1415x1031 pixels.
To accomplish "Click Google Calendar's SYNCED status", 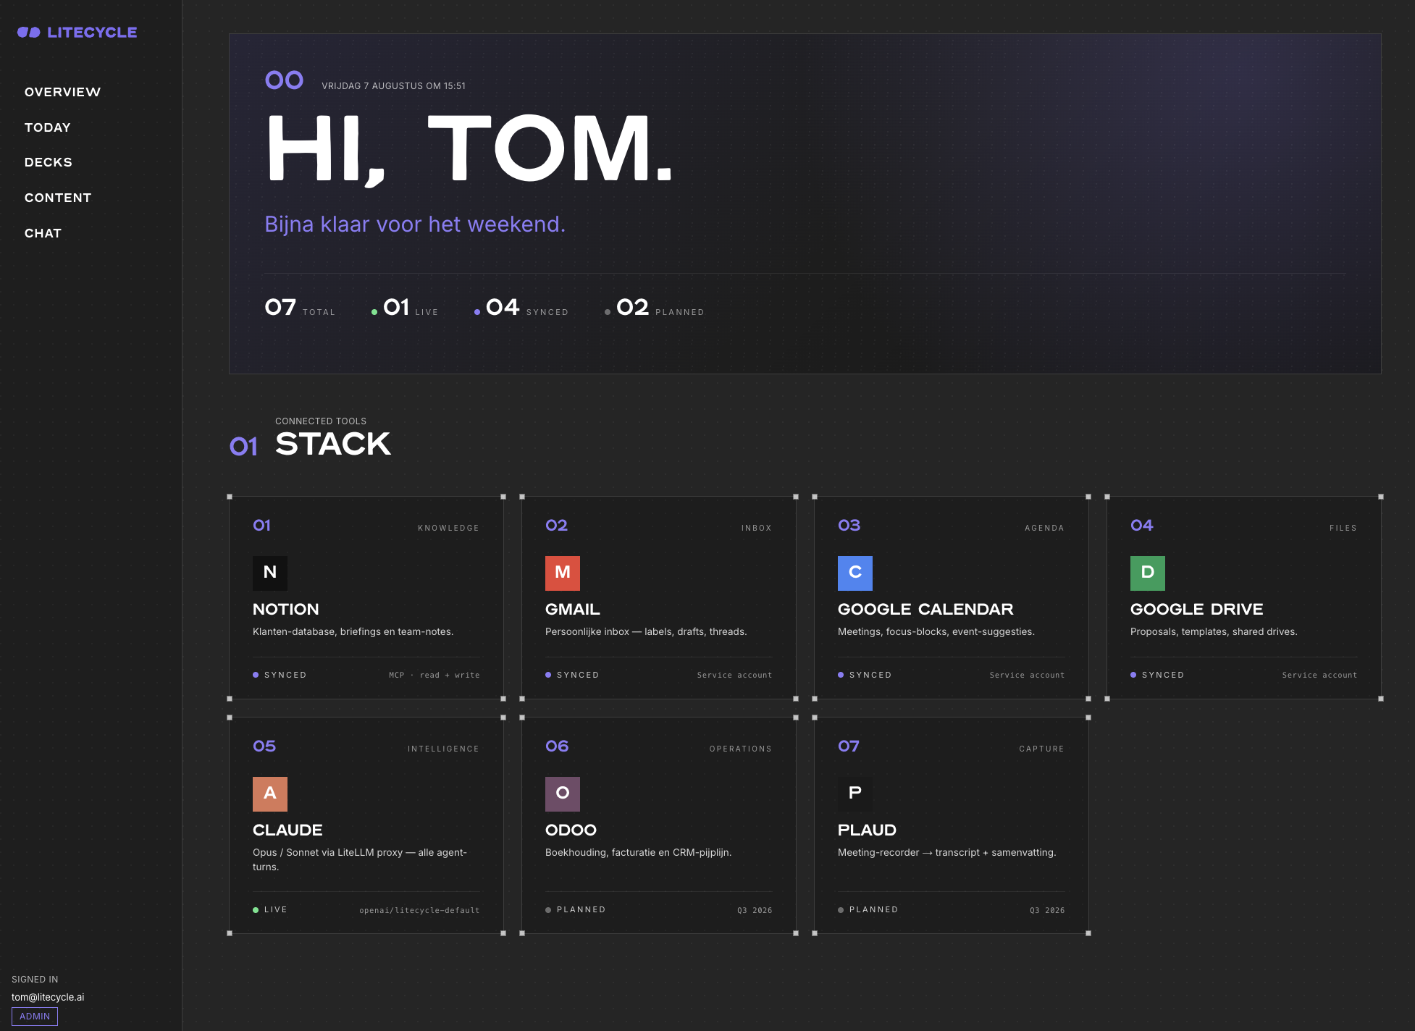I will coord(865,675).
